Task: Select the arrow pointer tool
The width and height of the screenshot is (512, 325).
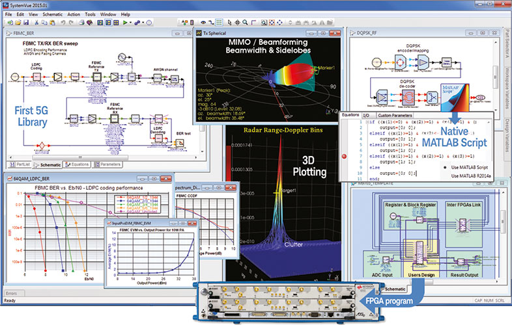Action: point(229,23)
